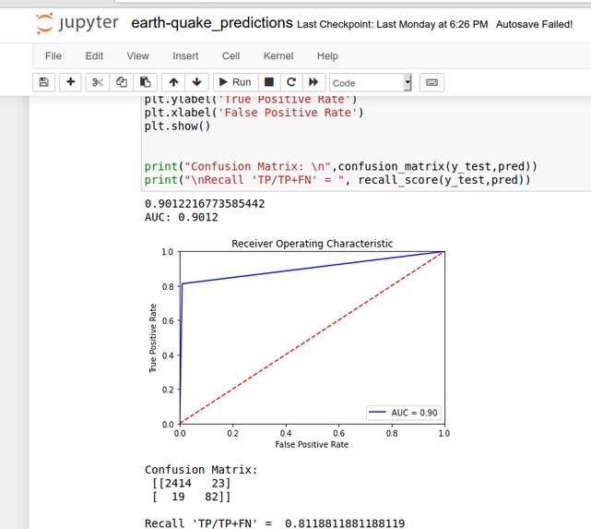Click the AUC = 0.90 plot legend

(x=403, y=413)
